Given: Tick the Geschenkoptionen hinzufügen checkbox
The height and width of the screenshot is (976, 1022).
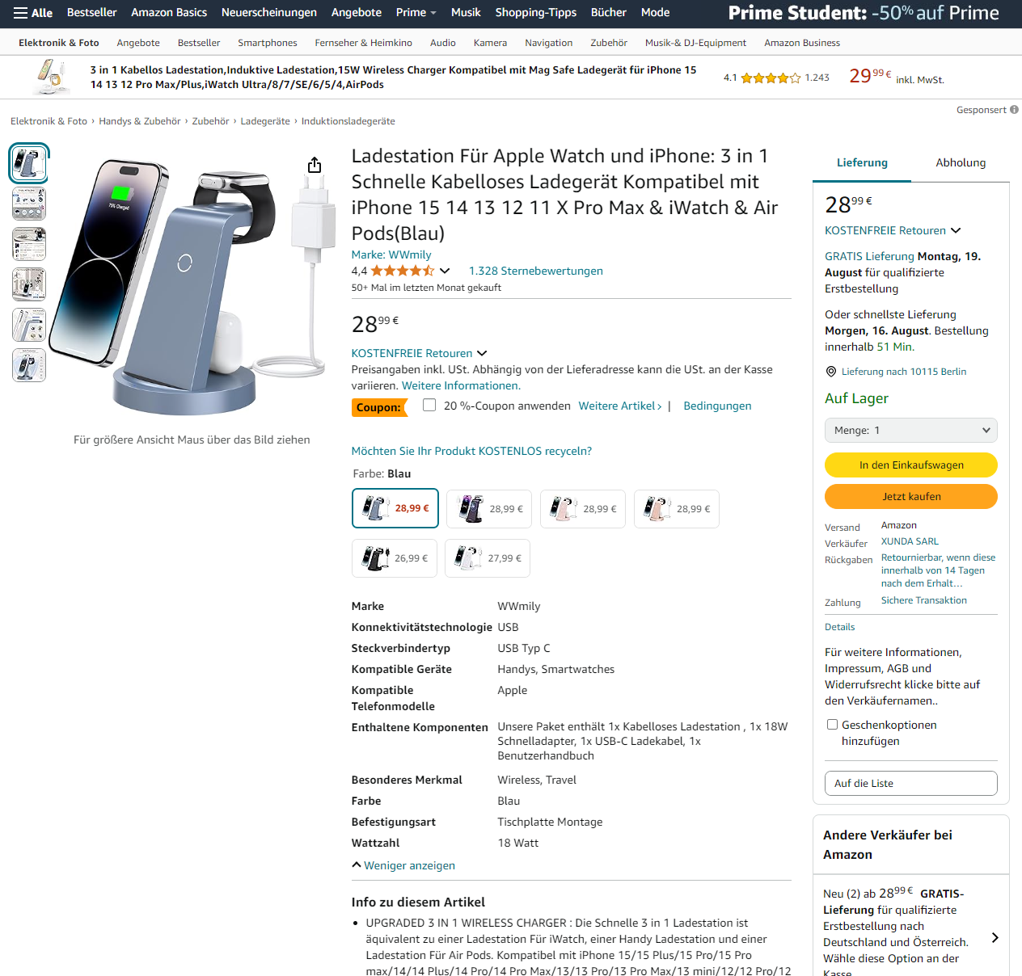Looking at the screenshot, I should 832,725.
